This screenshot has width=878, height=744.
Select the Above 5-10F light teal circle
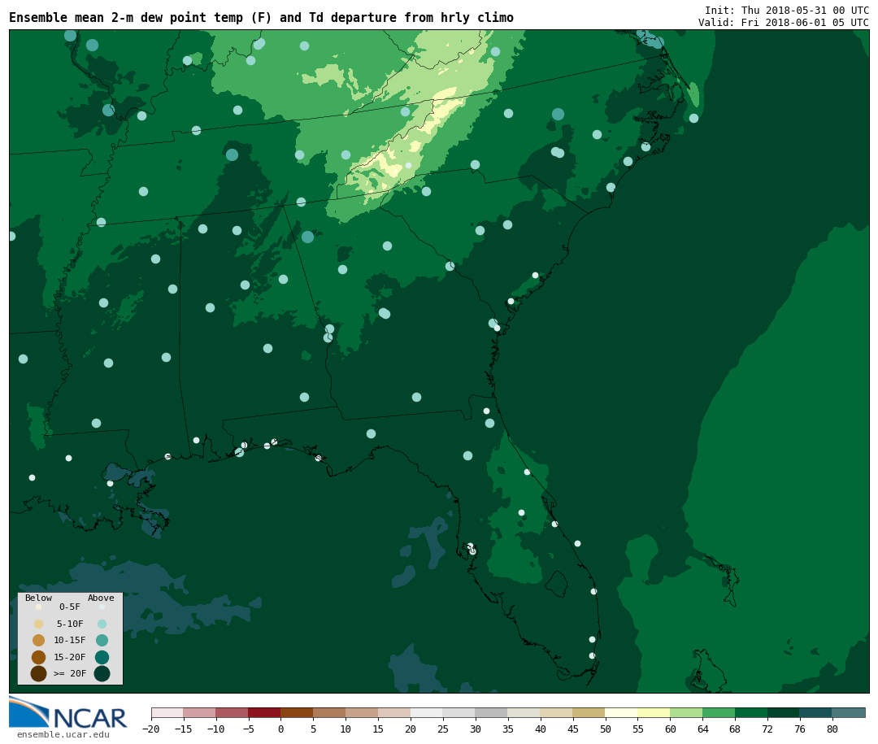click(x=102, y=624)
